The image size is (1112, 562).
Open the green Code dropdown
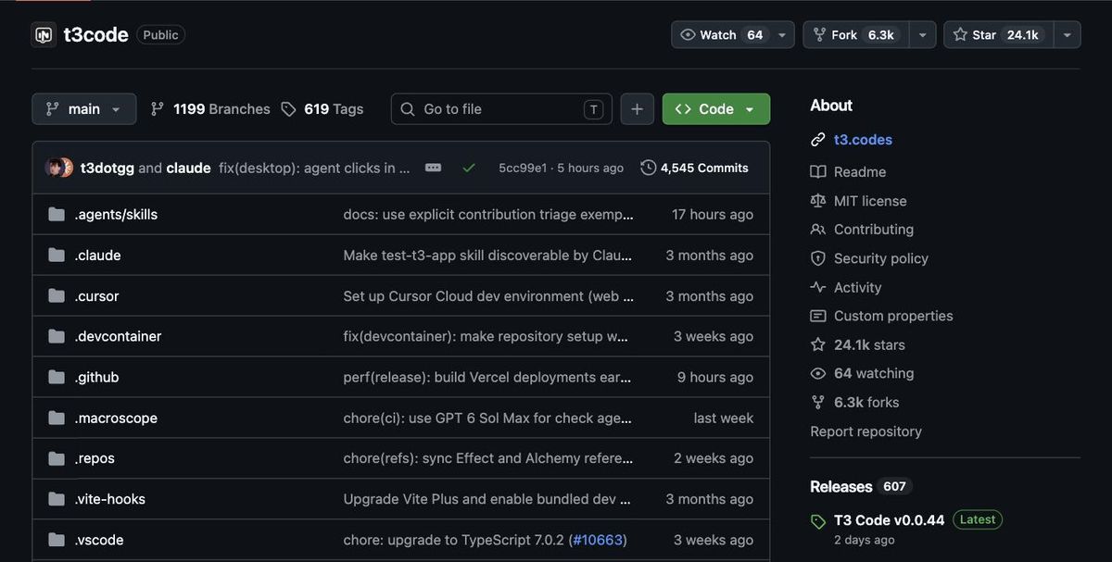tap(716, 109)
